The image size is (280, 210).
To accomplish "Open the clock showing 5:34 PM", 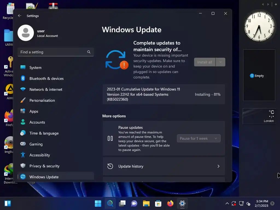I will [262, 203].
